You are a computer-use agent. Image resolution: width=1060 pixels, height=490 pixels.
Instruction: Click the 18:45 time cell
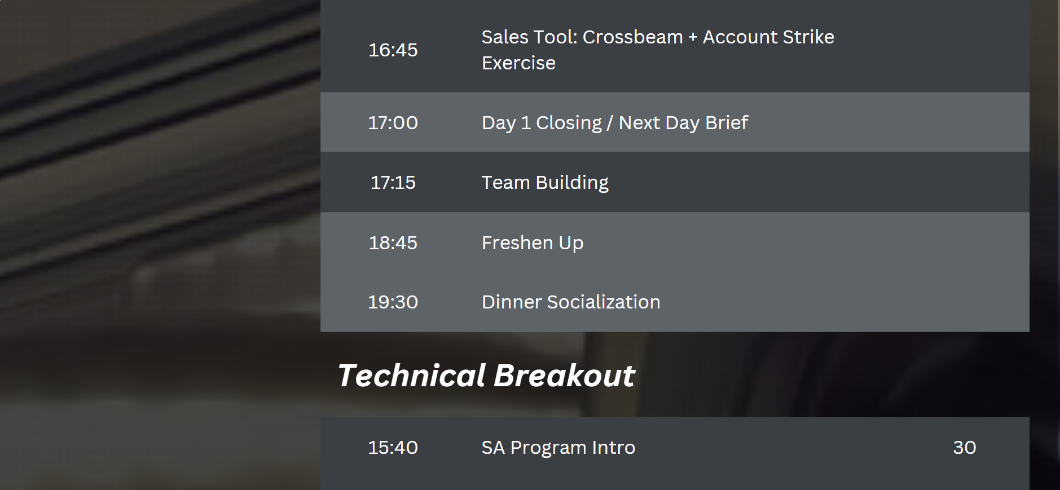click(393, 242)
